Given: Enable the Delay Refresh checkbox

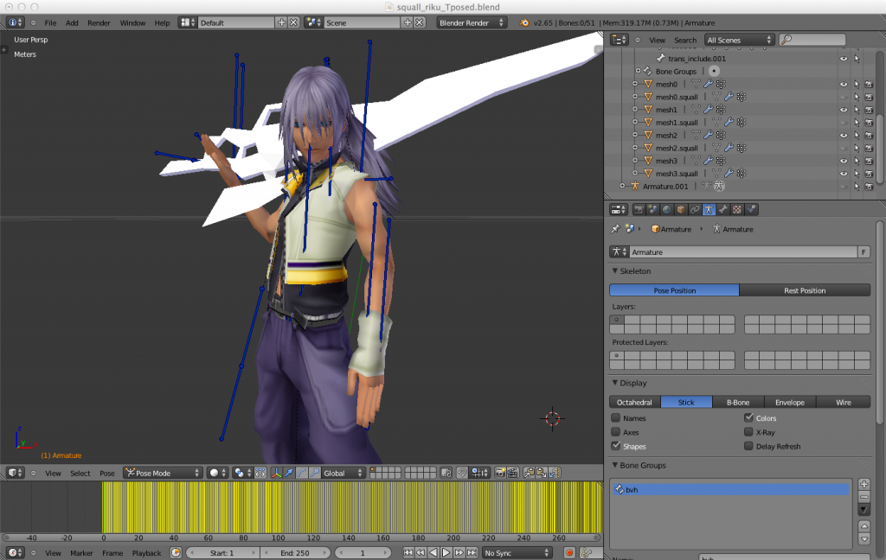Looking at the screenshot, I should point(748,446).
